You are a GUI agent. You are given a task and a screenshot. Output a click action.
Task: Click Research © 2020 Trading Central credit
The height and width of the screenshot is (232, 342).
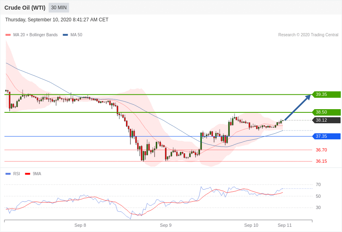(x=308, y=35)
